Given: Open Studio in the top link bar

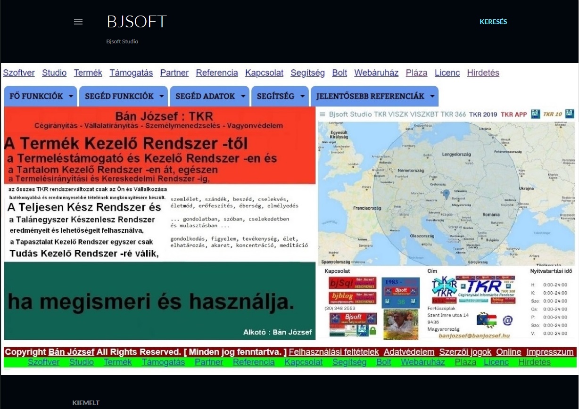Looking at the screenshot, I should point(54,73).
